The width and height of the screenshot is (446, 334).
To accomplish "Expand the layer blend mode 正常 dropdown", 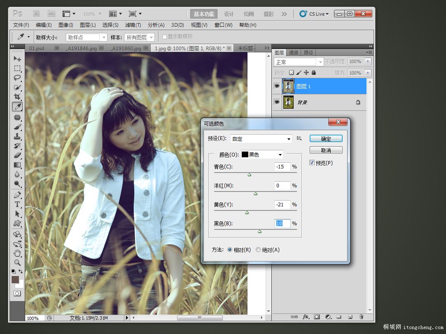I will pyautogui.click(x=299, y=62).
